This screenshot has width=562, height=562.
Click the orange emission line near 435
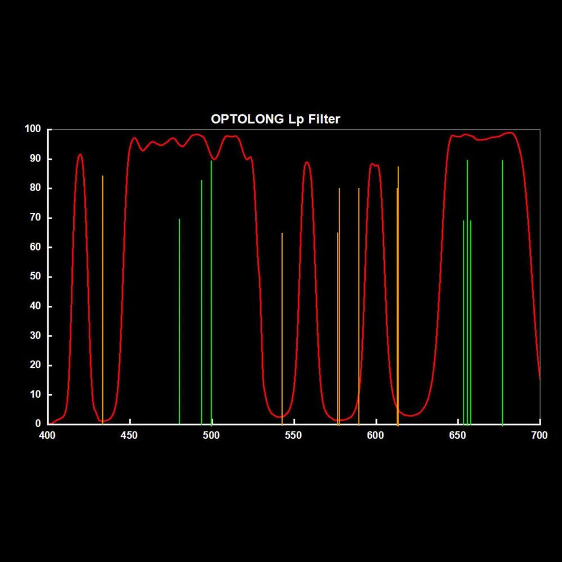(x=102, y=300)
